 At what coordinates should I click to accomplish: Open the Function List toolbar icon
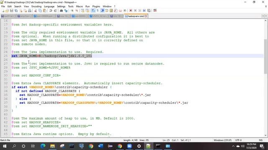click(x=116, y=10)
